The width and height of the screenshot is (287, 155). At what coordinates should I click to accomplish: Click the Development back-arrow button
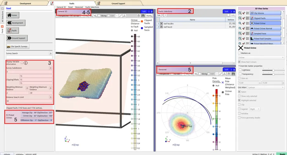pyautogui.click(x=16, y=23)
